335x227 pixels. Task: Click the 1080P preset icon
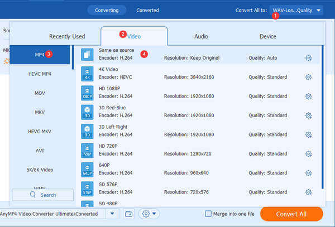pos(87,93)
